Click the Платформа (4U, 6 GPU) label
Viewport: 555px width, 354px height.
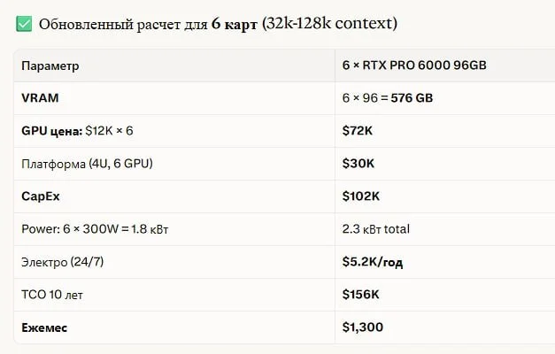(x=87, y=164)
